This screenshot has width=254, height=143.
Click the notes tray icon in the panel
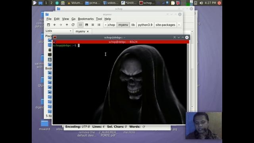tap(173, 3)
